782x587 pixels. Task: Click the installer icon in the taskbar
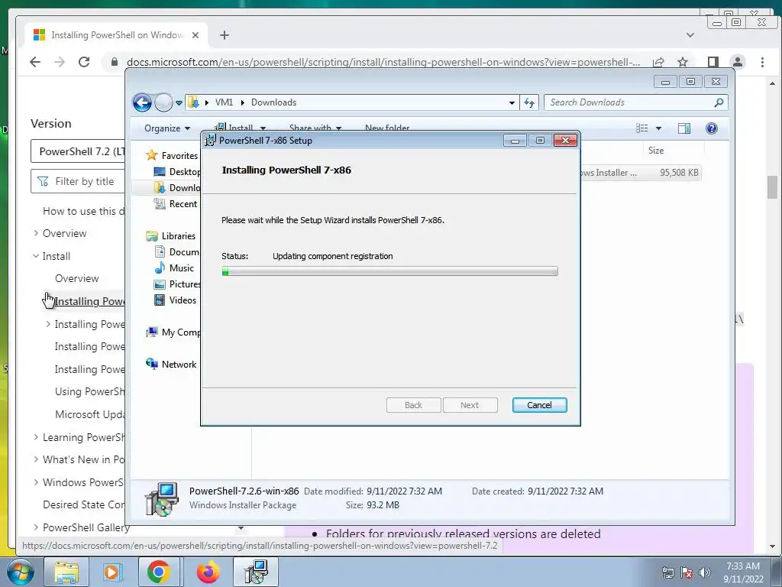pyautogui.click(x=257, y=572)
